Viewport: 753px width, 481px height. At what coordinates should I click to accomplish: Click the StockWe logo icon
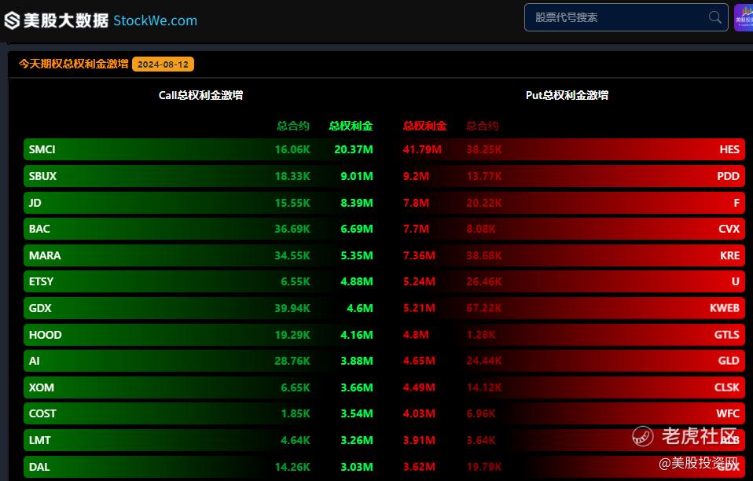pos(12,20)
